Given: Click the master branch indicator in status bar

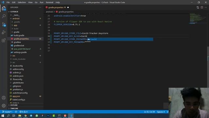Looking at the screenshot, I should tap(8, 112).
